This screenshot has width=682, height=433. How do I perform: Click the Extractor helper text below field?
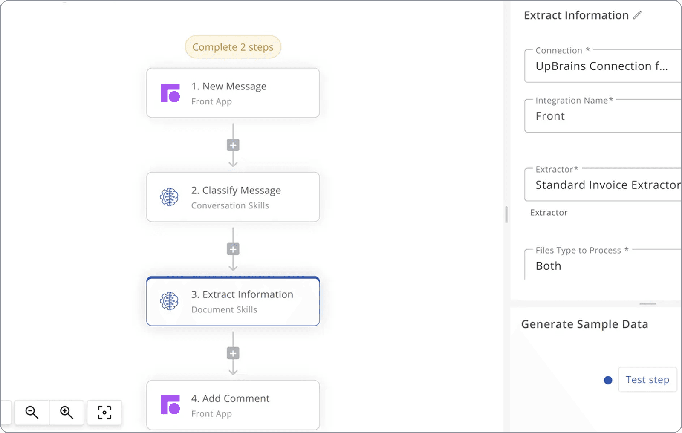549,212
